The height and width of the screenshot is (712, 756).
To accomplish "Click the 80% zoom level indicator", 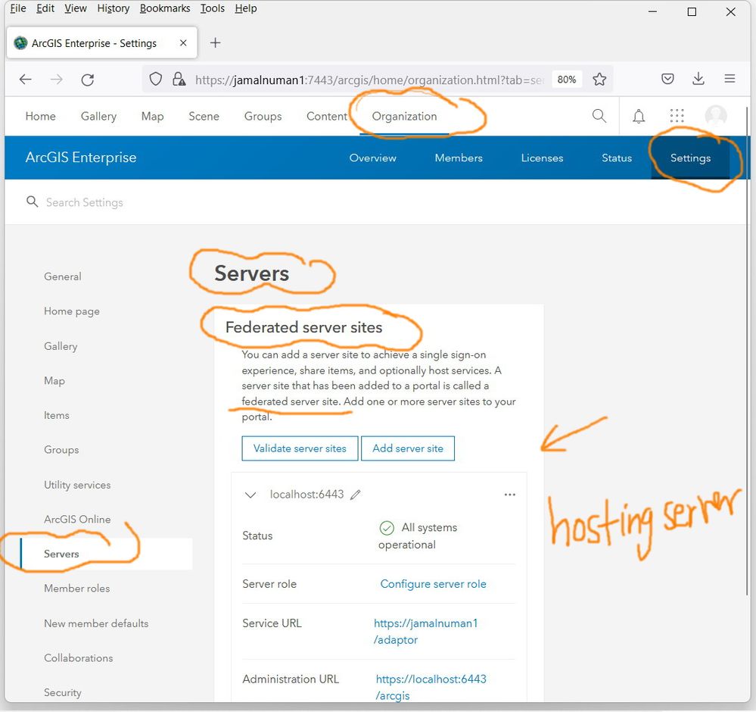I will click(x=567, y=80).
